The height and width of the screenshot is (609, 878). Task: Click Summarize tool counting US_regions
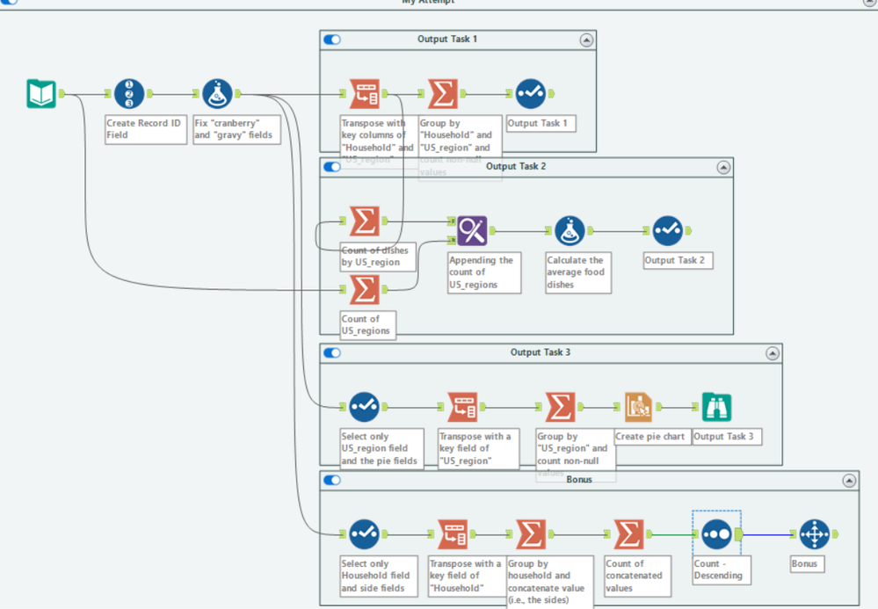pyautogui.click(x=365, y=289)
